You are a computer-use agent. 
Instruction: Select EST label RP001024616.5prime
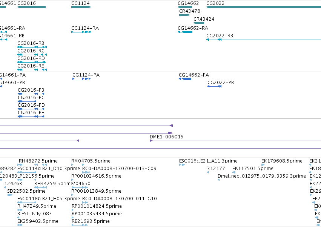[97, 176]
